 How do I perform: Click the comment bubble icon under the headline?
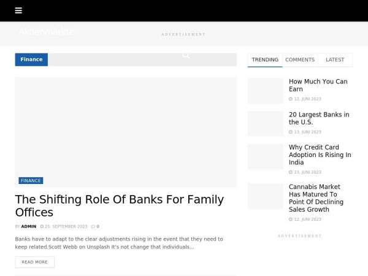93,226
